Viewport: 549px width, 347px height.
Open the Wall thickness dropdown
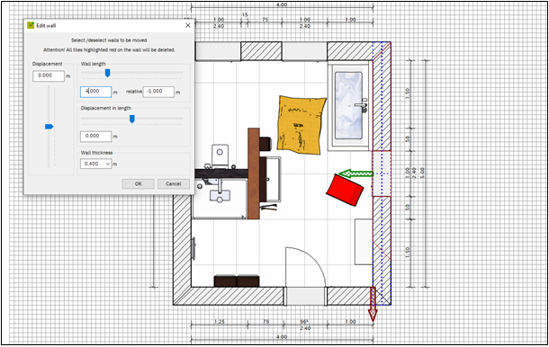96,164
